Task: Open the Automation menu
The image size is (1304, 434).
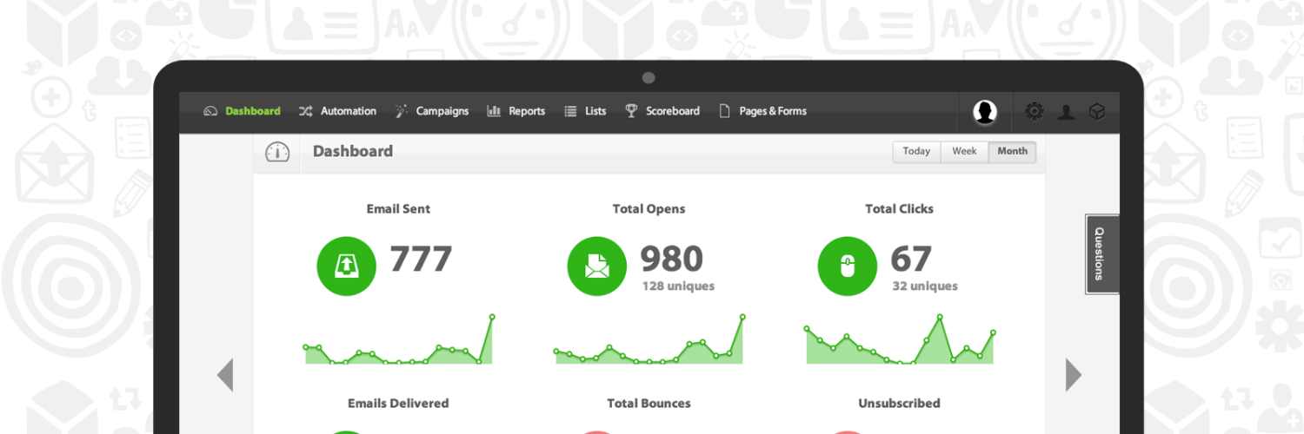Action: (x=337, y=111)
